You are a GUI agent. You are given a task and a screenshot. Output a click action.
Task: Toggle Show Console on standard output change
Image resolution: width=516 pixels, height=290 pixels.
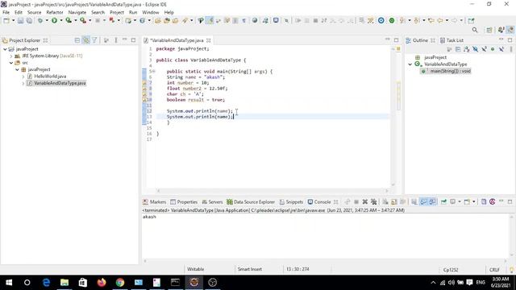coord(423,202)
